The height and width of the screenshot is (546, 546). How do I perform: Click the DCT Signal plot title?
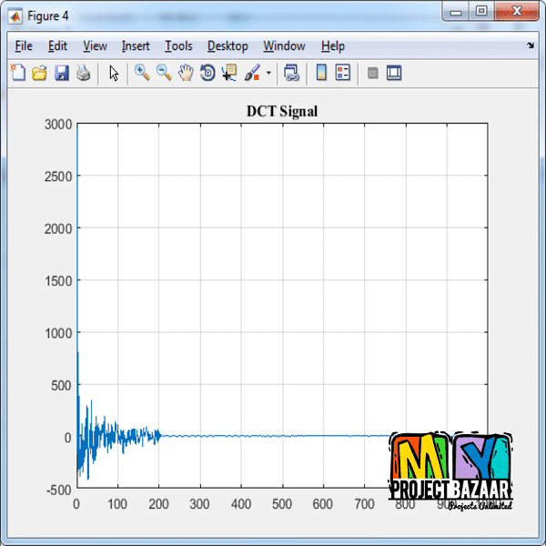tap(282, 111)
